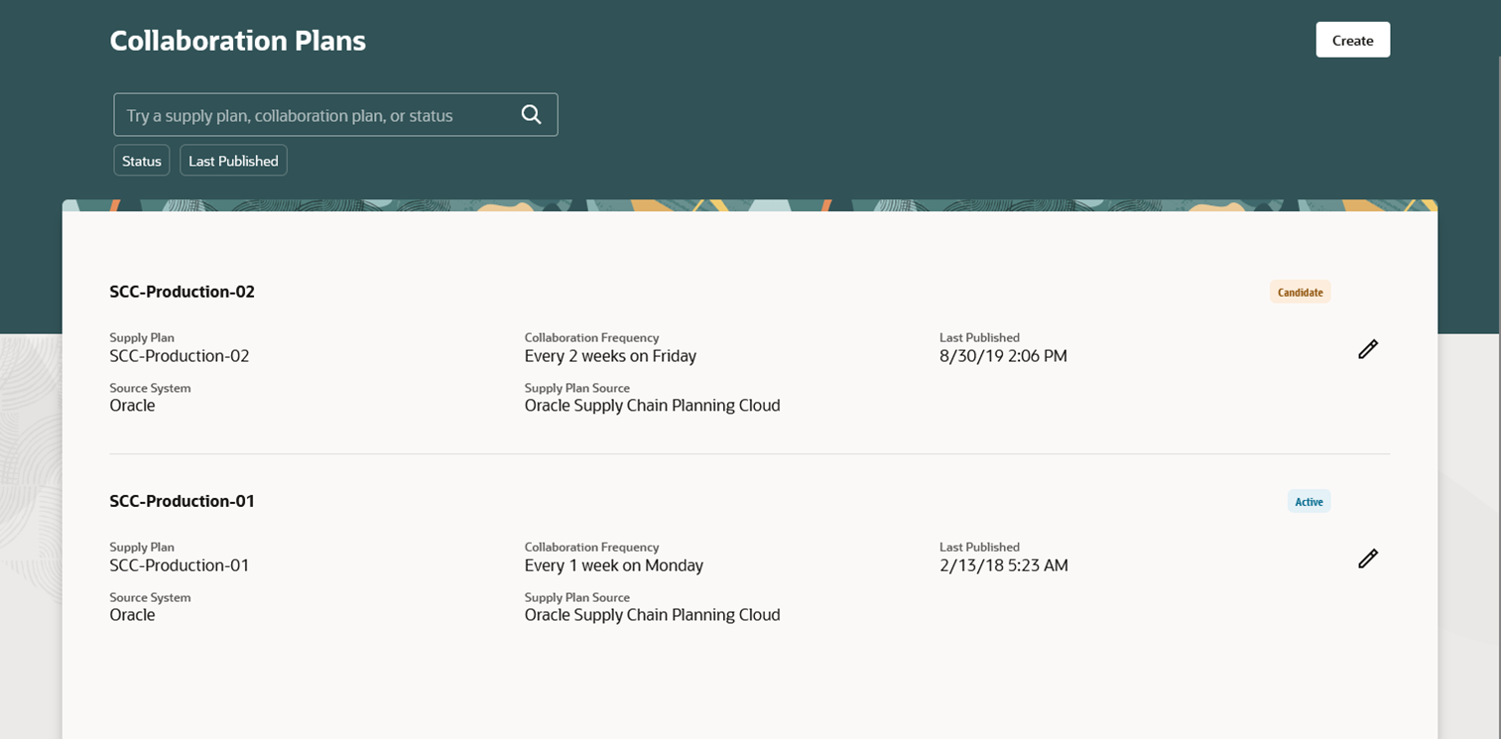The image size is (1501, 739).
Task: Open the Last Published filter chip
Action: point(233,160)
